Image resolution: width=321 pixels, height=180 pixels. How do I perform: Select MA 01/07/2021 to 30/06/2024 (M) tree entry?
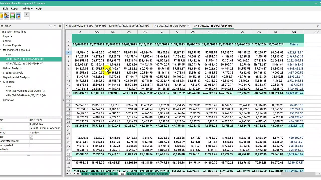pyautogui.click(x=25, y=59)
